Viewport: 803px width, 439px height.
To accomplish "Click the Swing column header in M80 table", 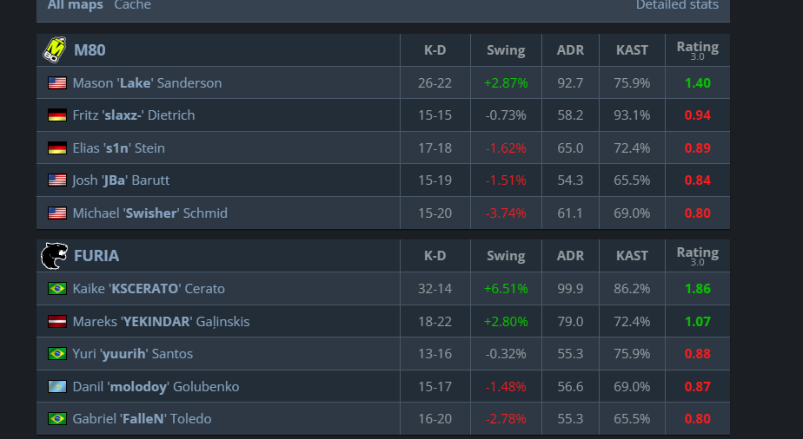I will click(x=506, y=50).
